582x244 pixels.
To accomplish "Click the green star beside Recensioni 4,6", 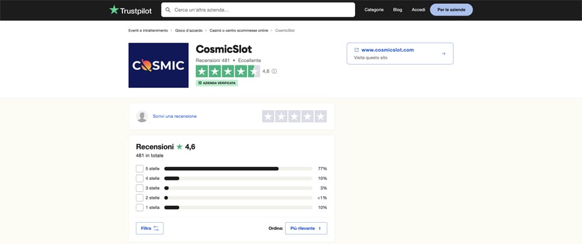I will (180, 147).
